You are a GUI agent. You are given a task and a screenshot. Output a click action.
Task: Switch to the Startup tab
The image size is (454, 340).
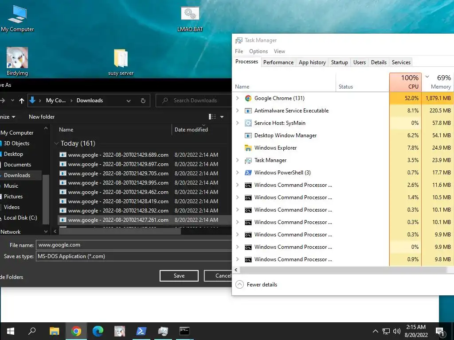click(339, 62)
